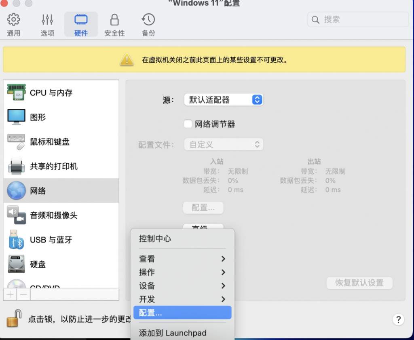This screenshot has height=340, width=414.
Task: Select 添加到 Launchpad menu item
Action: tap(182, 333)
